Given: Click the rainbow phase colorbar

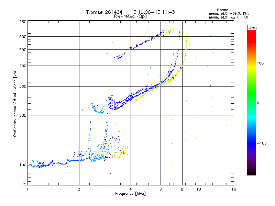Looking at the screenshot, I should 252,102.
